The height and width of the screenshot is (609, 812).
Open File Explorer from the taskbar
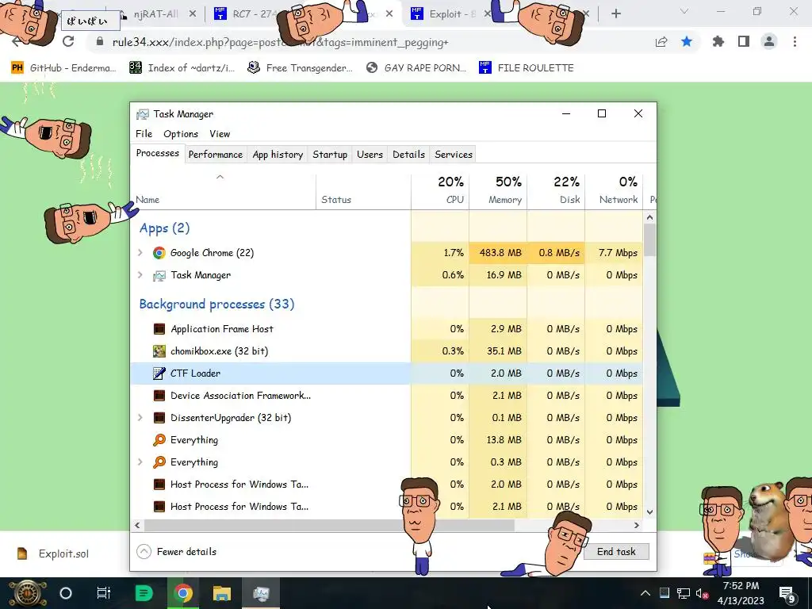point(222,593)
